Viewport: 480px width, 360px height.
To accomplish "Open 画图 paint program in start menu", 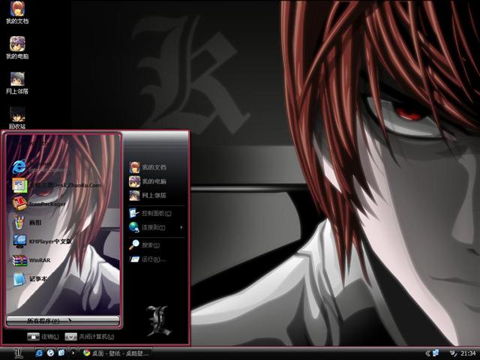I will pos(27,223).
